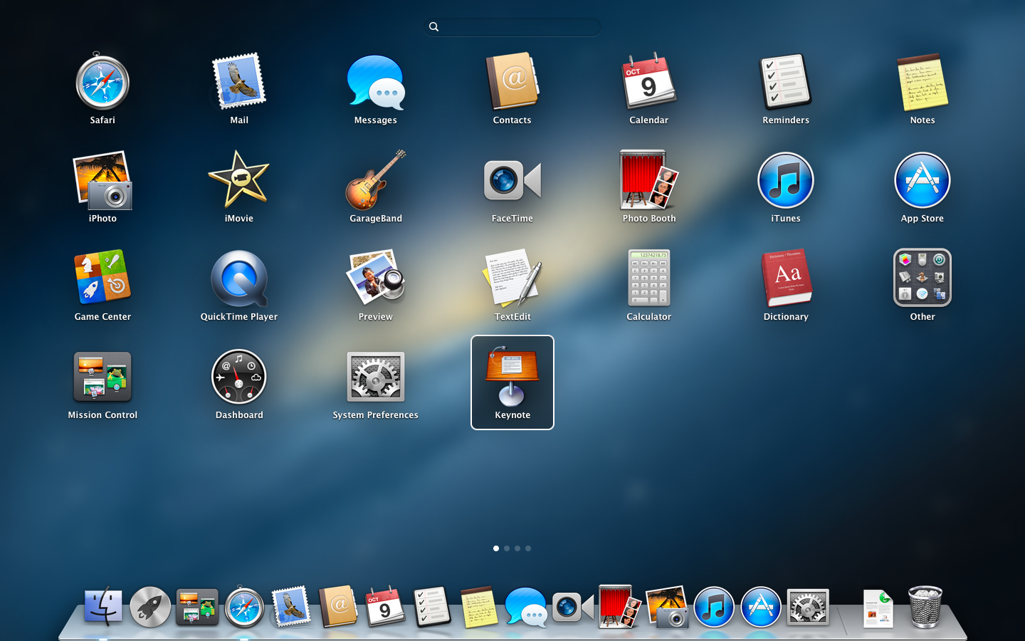
Task: Launch Mission Control from Launchpad grid
Action: [102, 376]
